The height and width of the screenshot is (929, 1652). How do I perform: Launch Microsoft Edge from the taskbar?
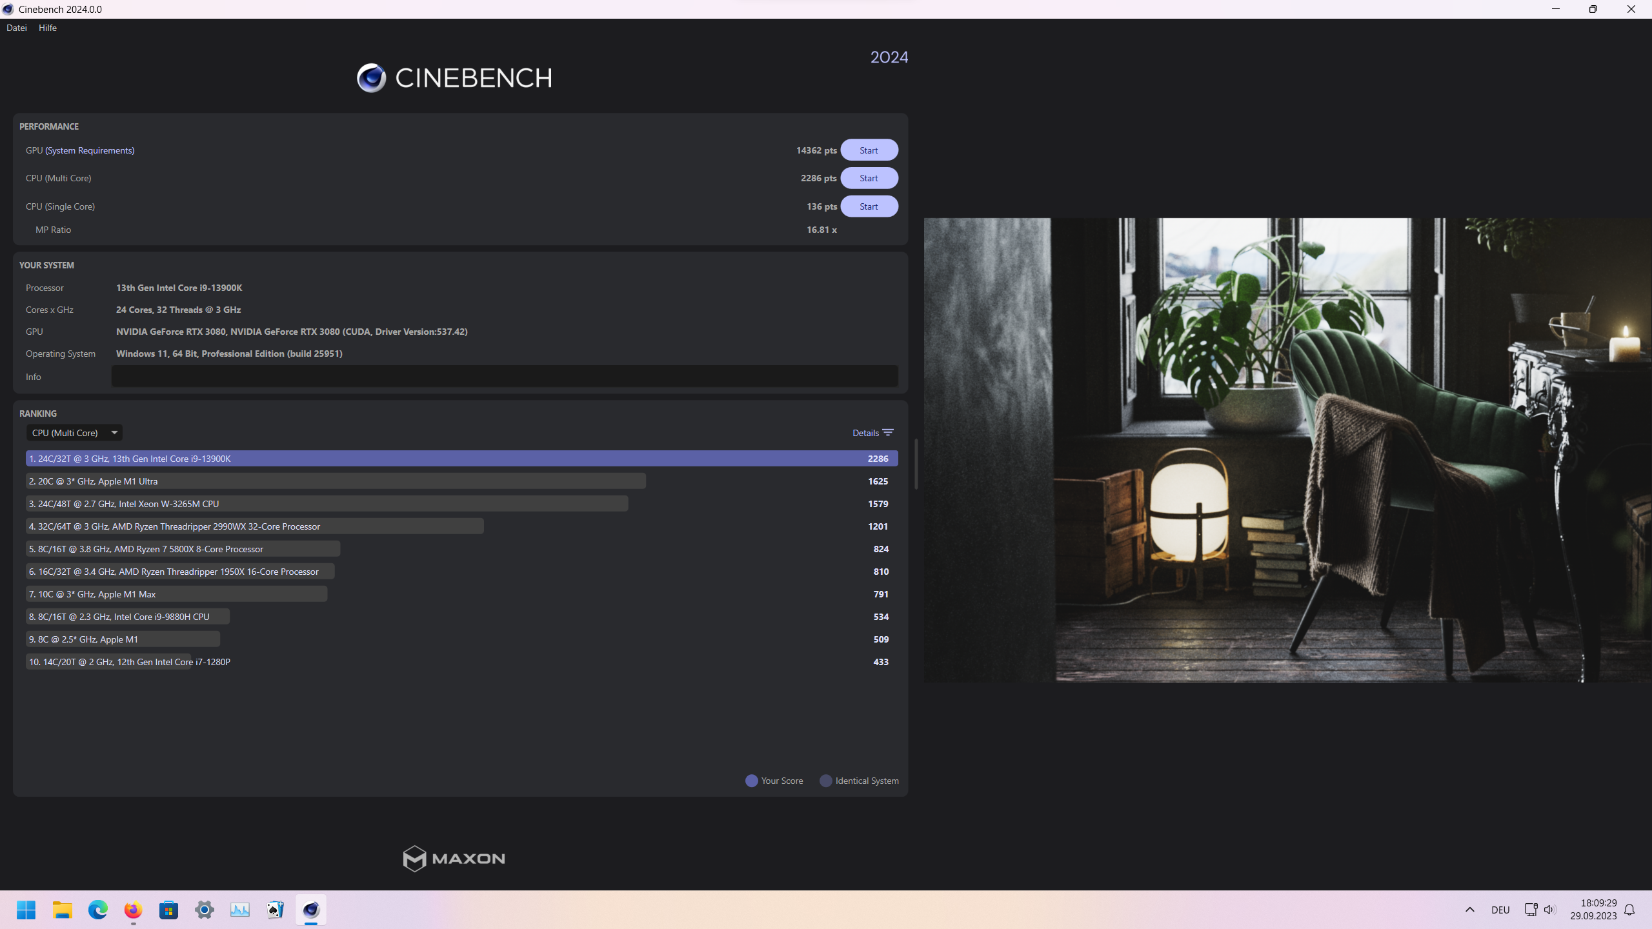(98, 910)
